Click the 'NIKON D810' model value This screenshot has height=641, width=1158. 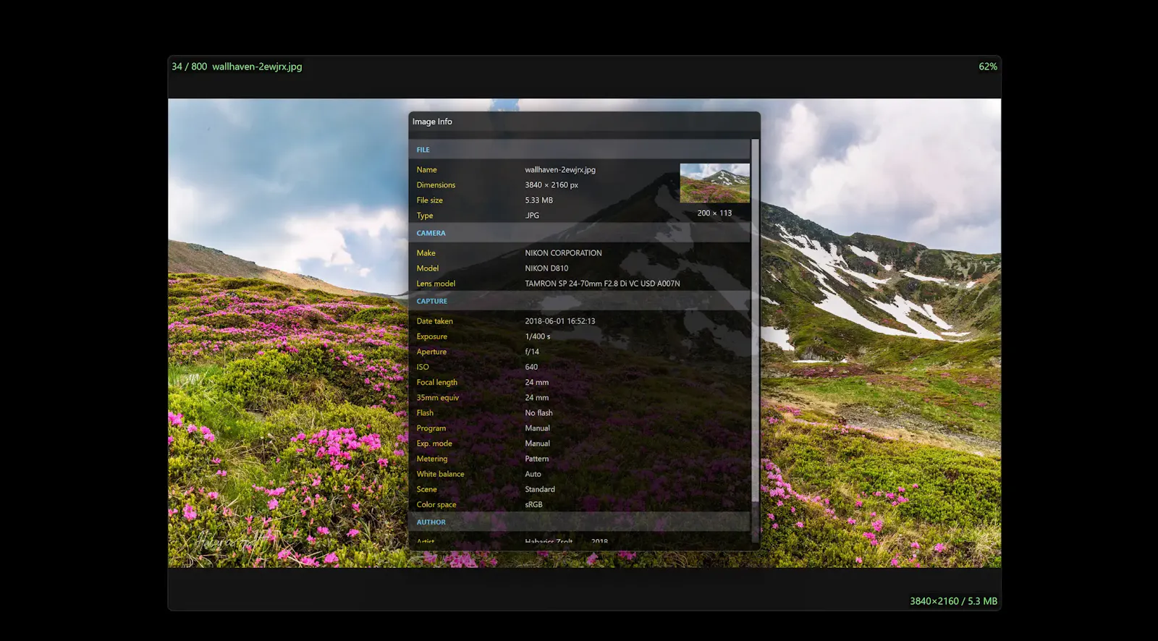click(x=546, y=268)
